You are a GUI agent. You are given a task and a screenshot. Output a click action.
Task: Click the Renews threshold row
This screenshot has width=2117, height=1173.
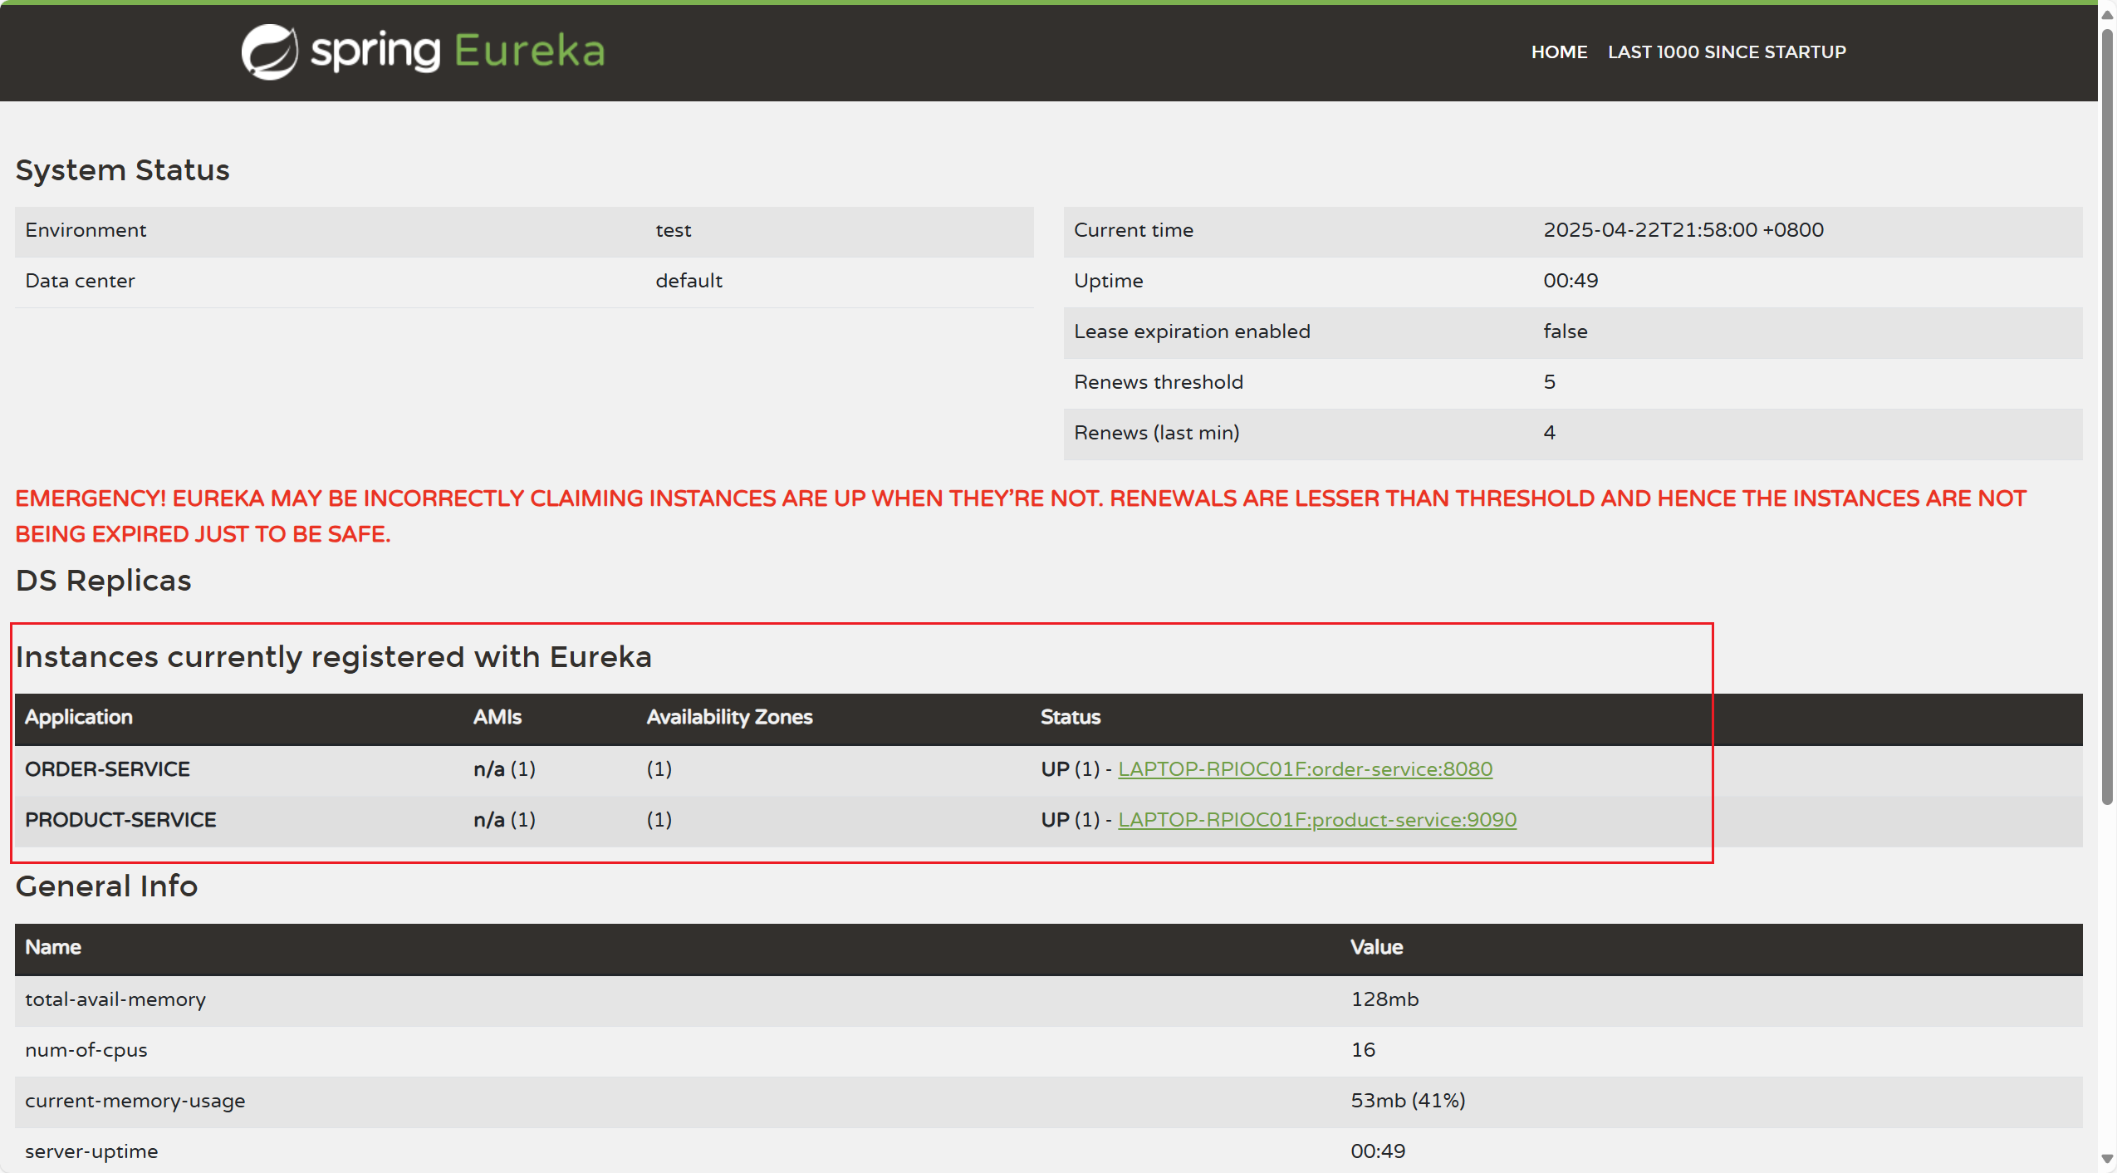click(x=1158, y=382)
